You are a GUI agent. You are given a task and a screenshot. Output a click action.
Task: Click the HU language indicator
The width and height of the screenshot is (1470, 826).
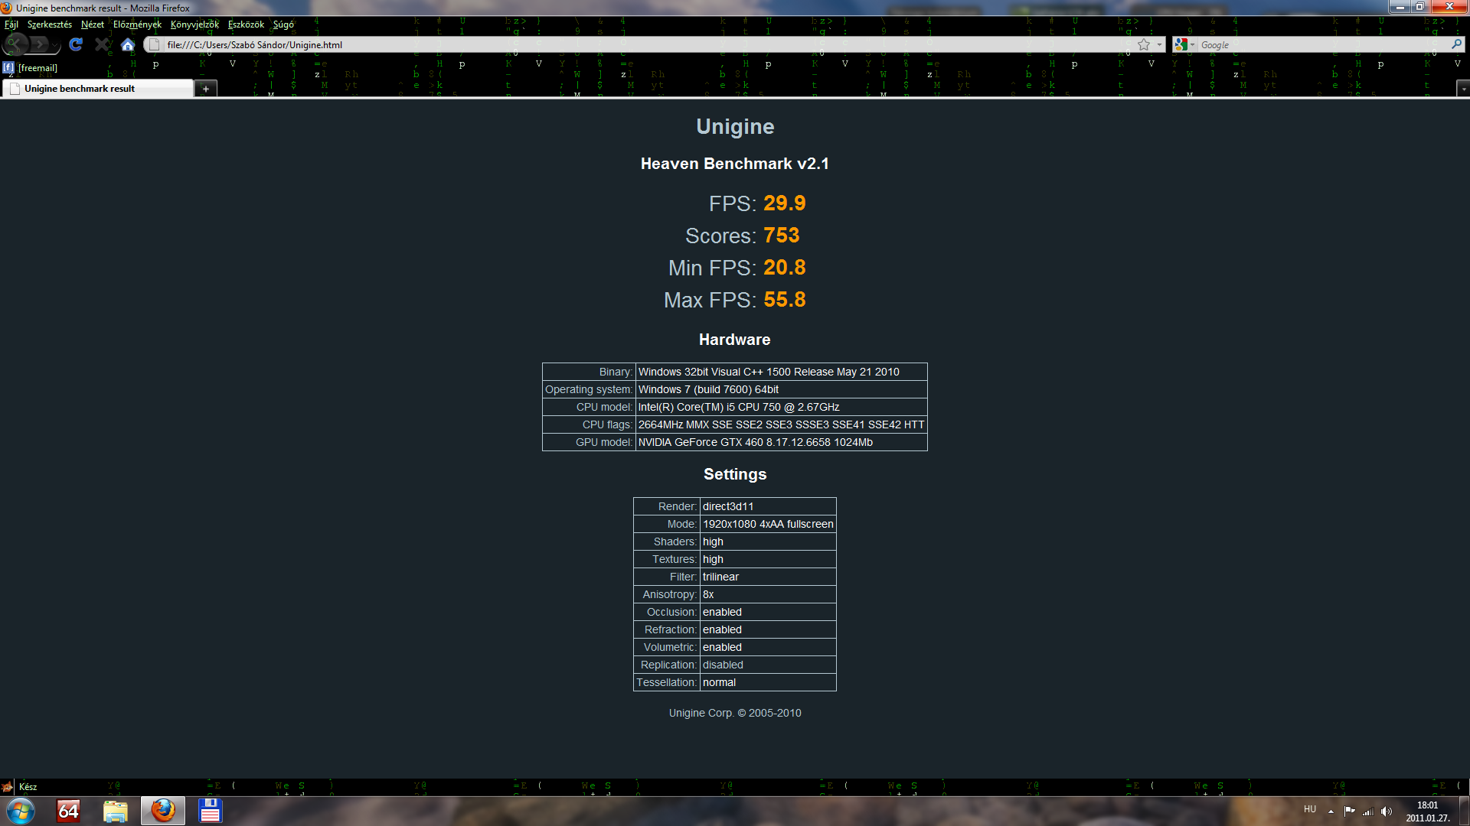tap(1310, 809)
